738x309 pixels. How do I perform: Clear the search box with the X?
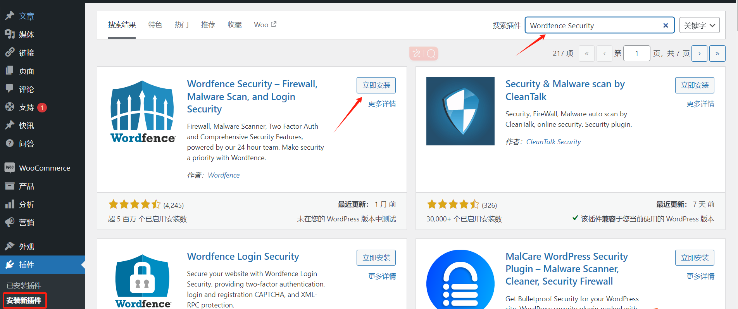click(665, 25)
